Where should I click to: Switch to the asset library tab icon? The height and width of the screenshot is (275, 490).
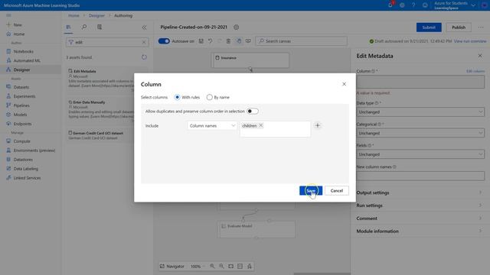click(68, 27)
